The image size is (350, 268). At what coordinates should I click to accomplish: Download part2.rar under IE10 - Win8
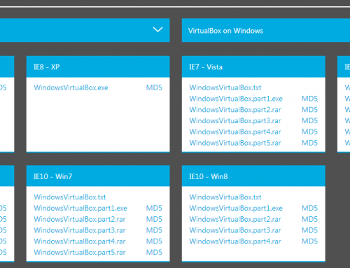[235, 219]
